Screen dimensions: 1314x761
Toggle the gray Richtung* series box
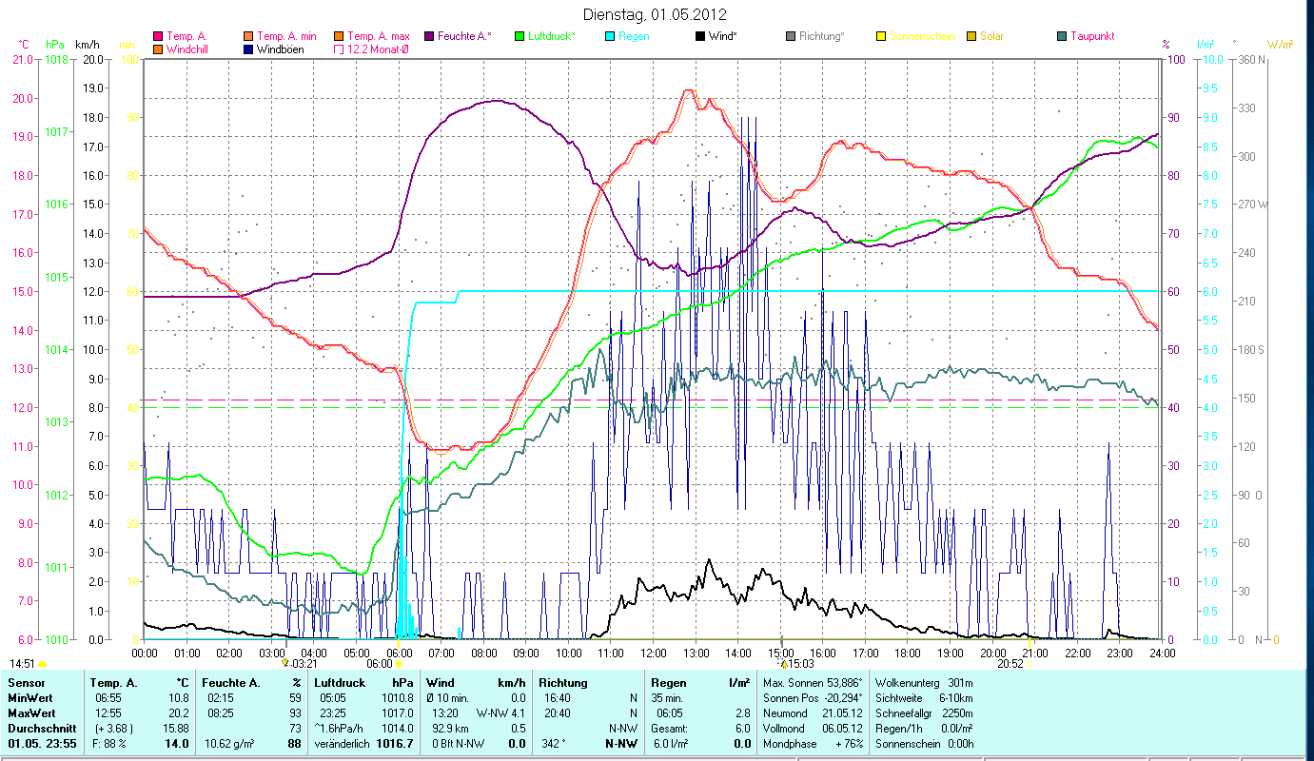point(791,36)
